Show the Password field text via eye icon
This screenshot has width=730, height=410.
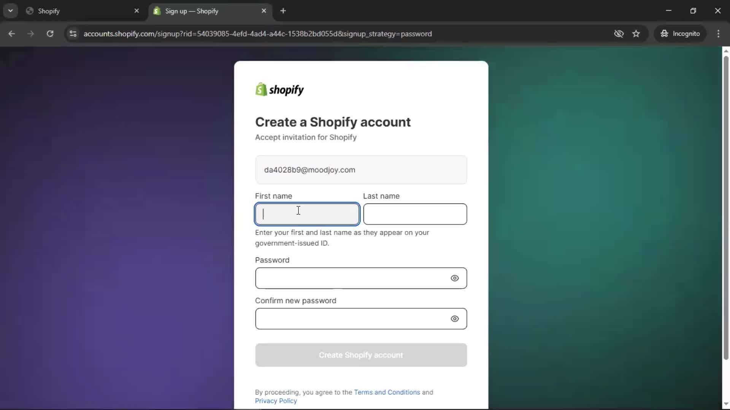pos(454,278)
